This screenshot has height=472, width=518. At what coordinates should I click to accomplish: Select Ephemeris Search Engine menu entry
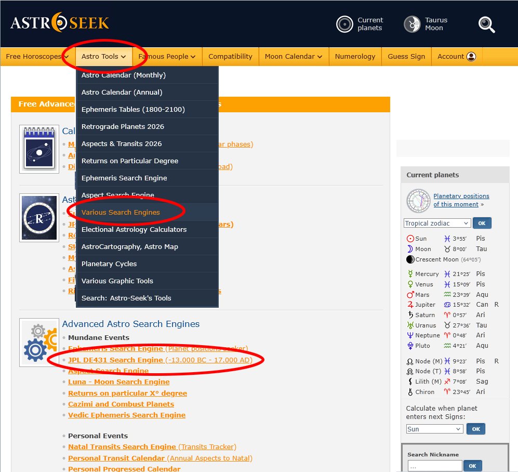click(147, 178)
